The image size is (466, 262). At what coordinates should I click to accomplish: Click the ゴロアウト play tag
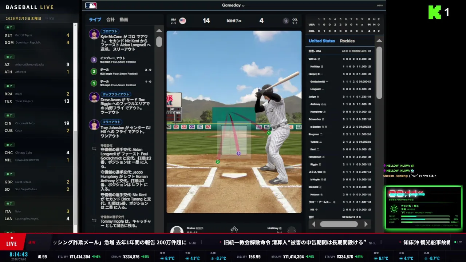pyautogui.click(x=110, y=31)
